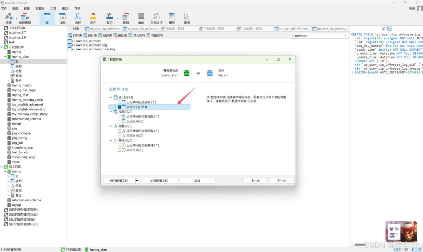Screen dimensions: 423x252
Task: Expand 自定义 (1/293) node in dialog
Action: pyautogui.click(x=115, y=107)
